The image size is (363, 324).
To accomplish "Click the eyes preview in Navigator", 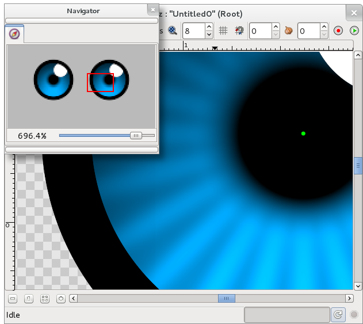I will (x=81, y=87).
